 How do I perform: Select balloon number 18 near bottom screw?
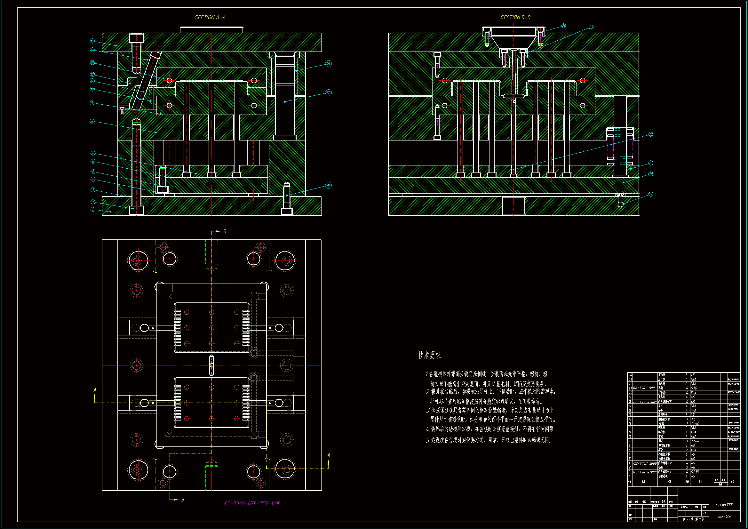[x=328, y=186]
